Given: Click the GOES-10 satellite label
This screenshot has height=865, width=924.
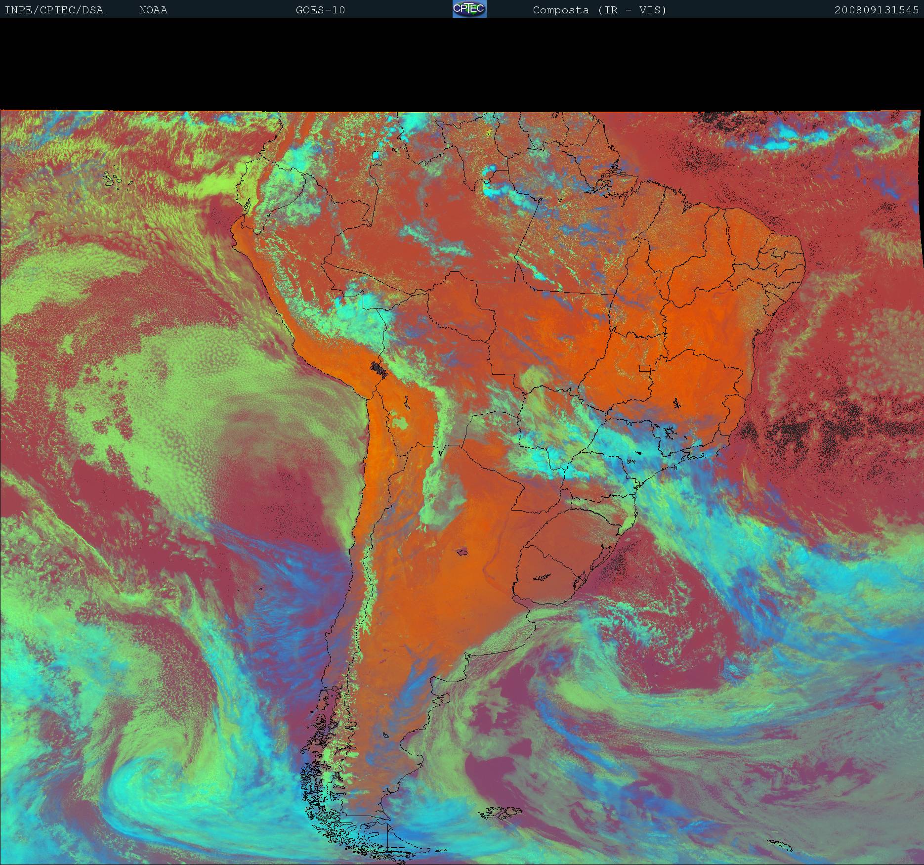Looking at the screenshot, I should [x=320, y=10].
